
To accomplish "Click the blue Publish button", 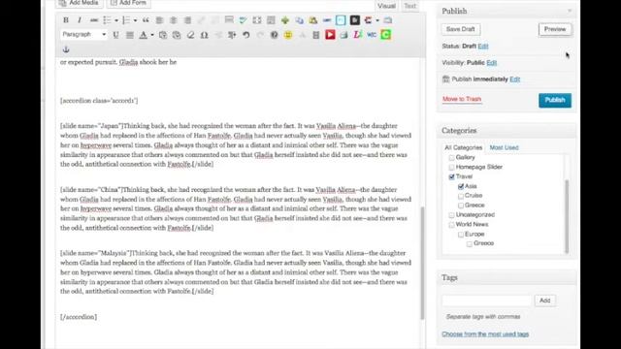I will [555, 100].
